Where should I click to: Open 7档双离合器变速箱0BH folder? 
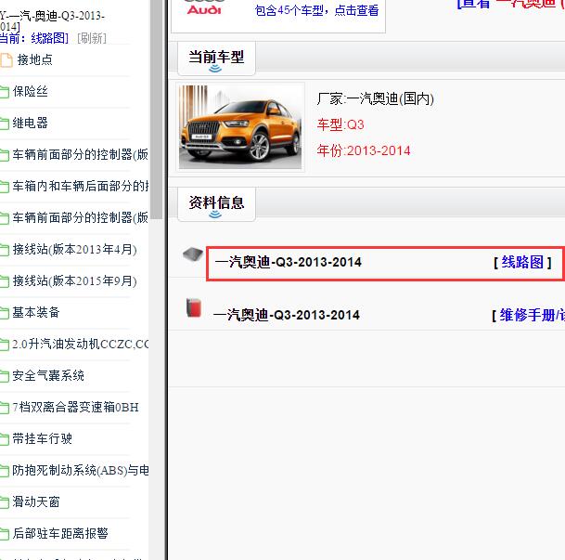75,407
